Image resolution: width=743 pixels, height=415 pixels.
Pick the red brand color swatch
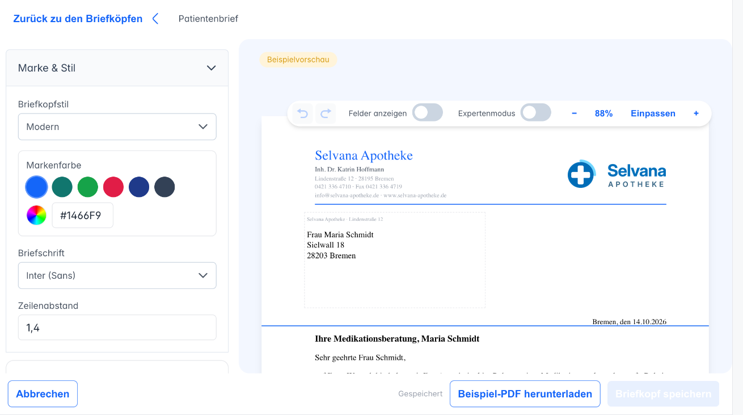tap(113, 187)
